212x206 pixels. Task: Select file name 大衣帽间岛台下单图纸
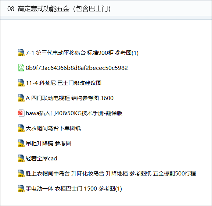(53, 128)
